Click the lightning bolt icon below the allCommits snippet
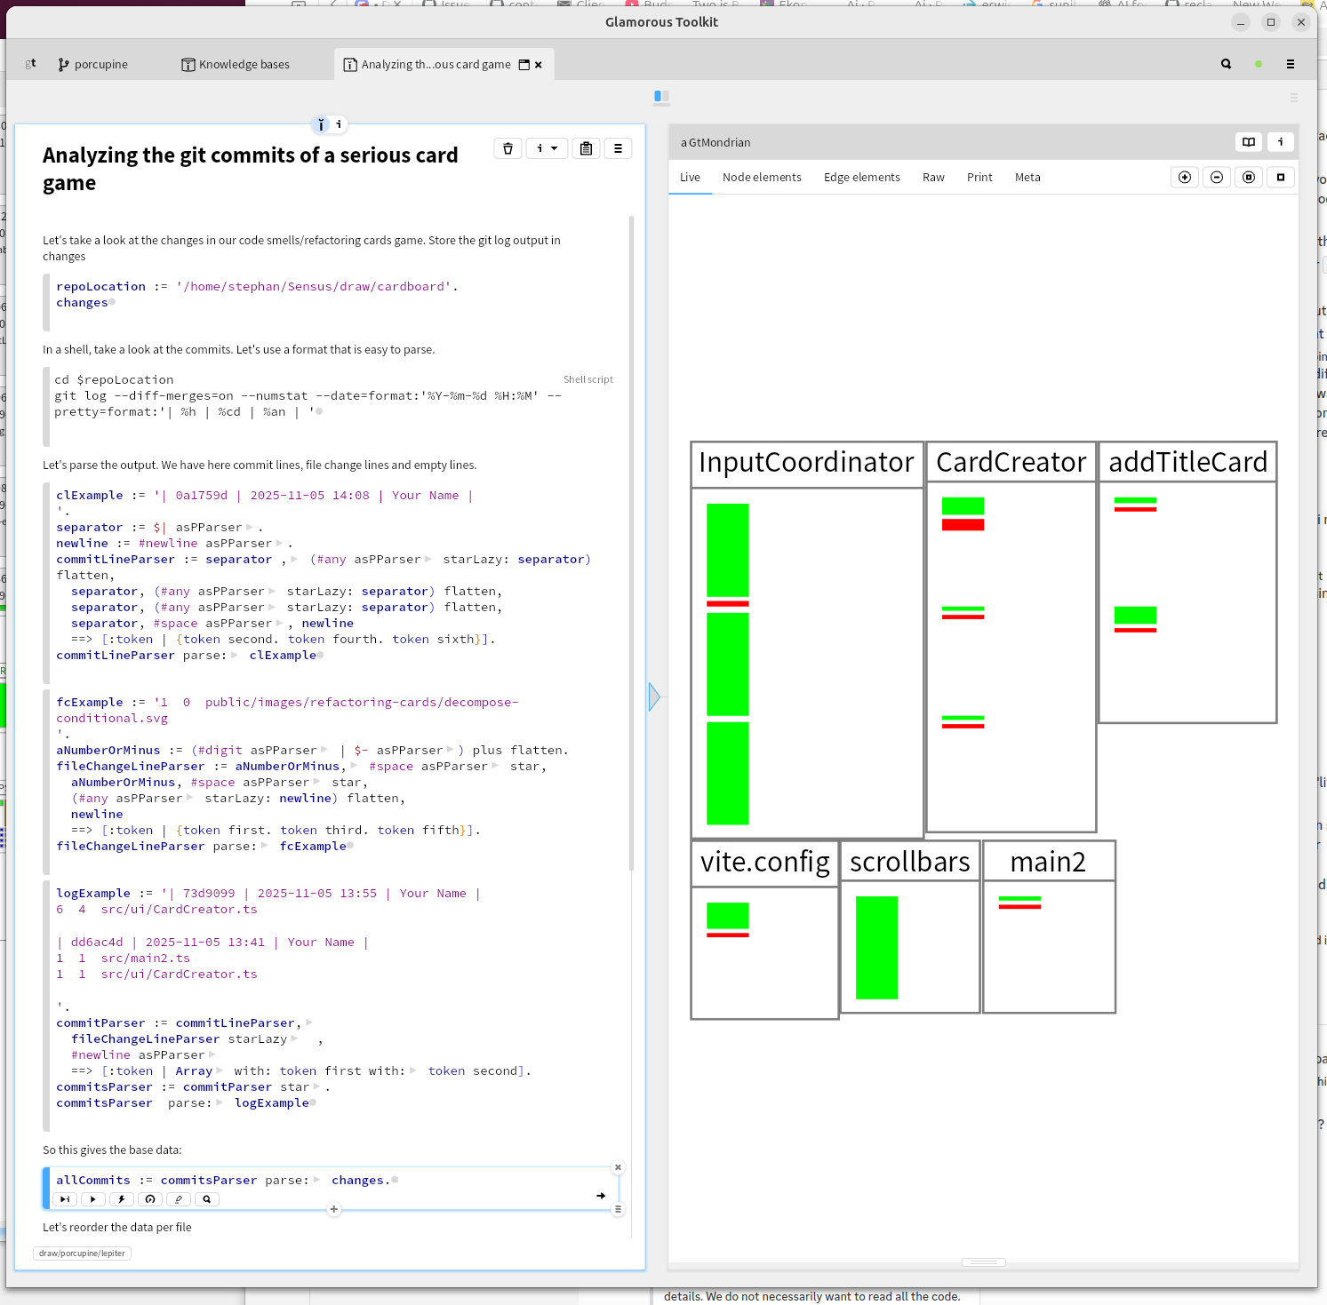Viewport: 1327px width, 1305px height. point(122,1199)
